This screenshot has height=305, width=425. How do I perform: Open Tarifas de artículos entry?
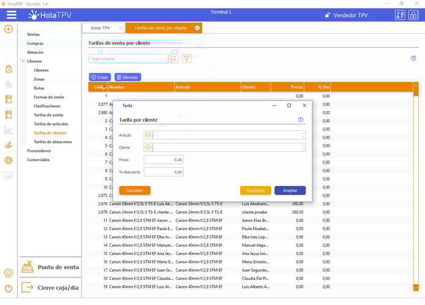pos(51,124)
